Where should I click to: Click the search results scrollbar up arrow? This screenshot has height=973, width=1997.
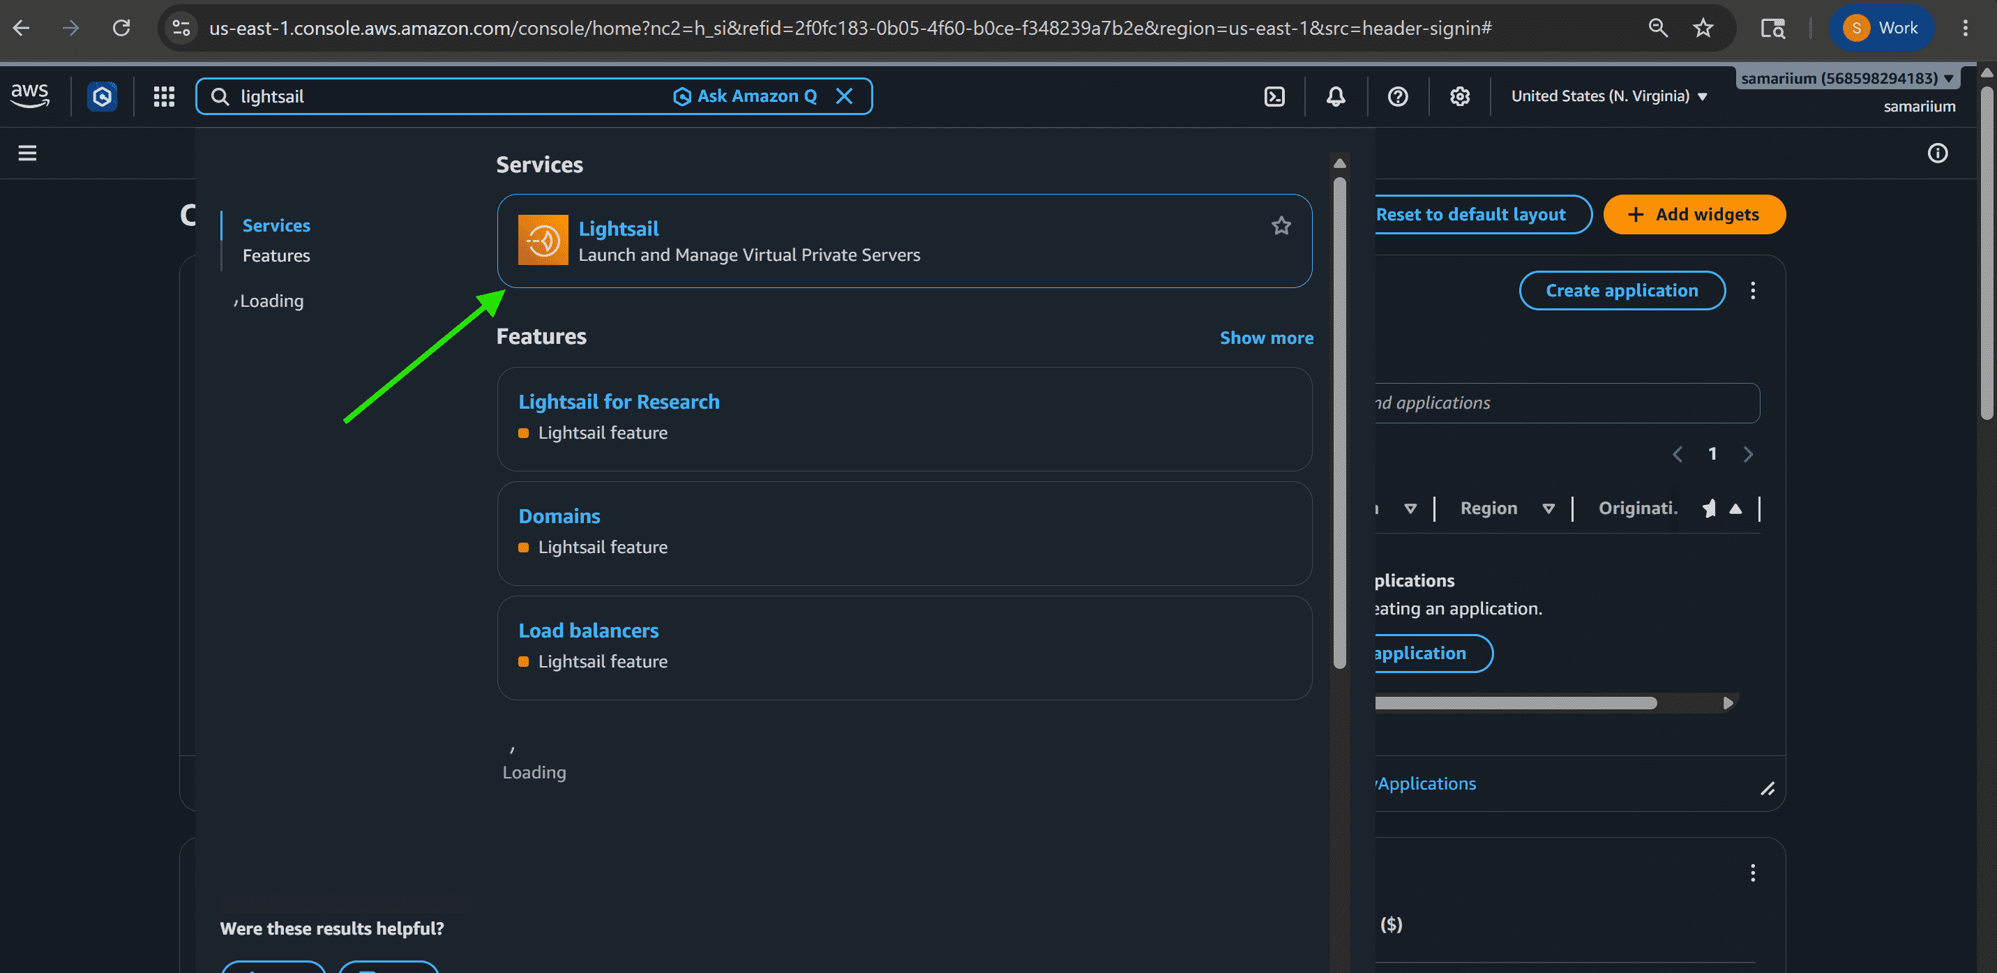point(1339,163)
